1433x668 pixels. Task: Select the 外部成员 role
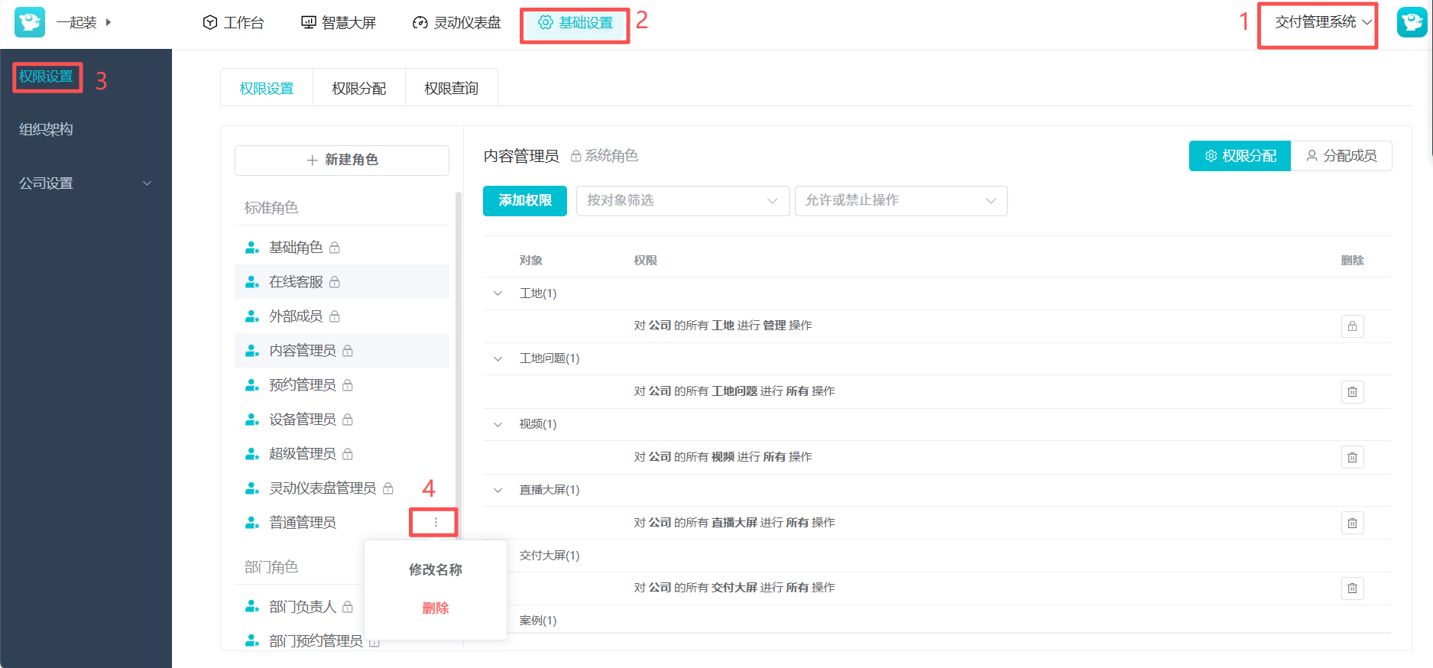(342, 316)
